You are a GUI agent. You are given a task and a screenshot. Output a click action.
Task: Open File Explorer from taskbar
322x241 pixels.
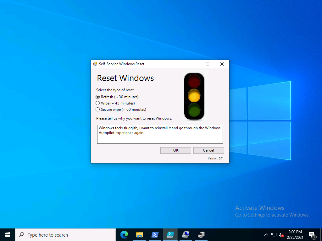coord(139,235)
